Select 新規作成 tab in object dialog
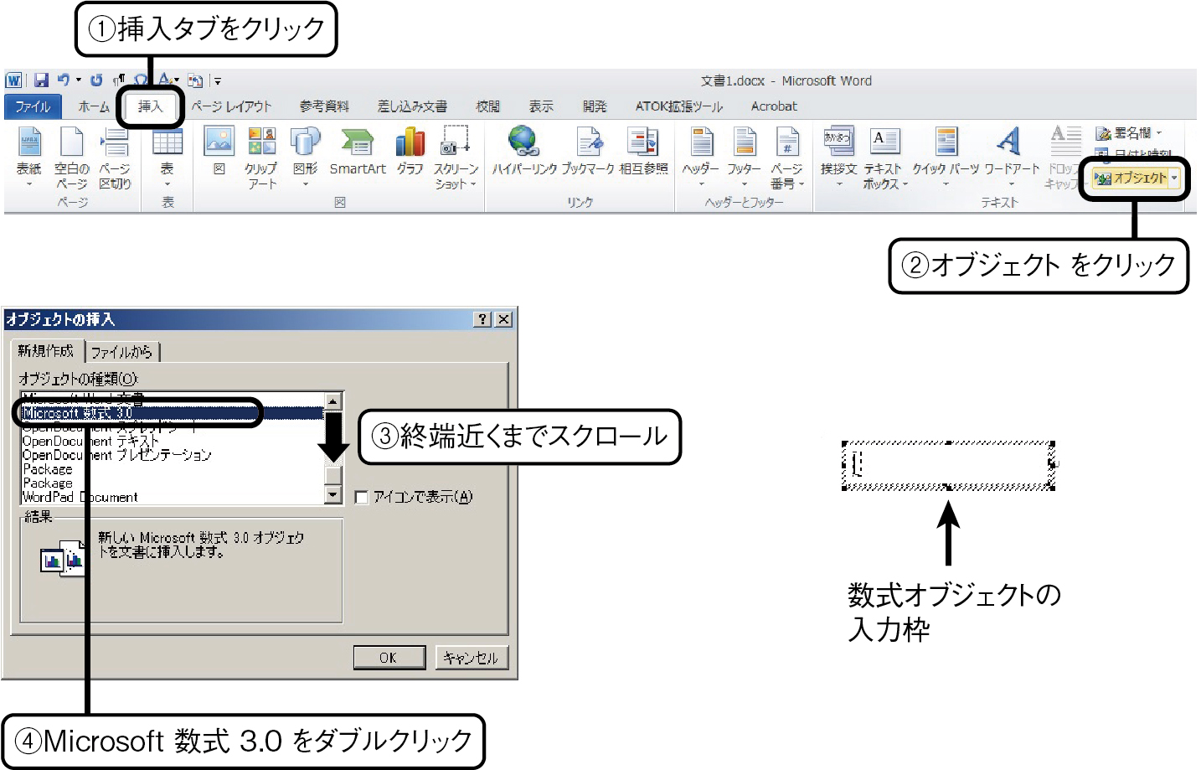1201x770 pixels. click(46, 350)
